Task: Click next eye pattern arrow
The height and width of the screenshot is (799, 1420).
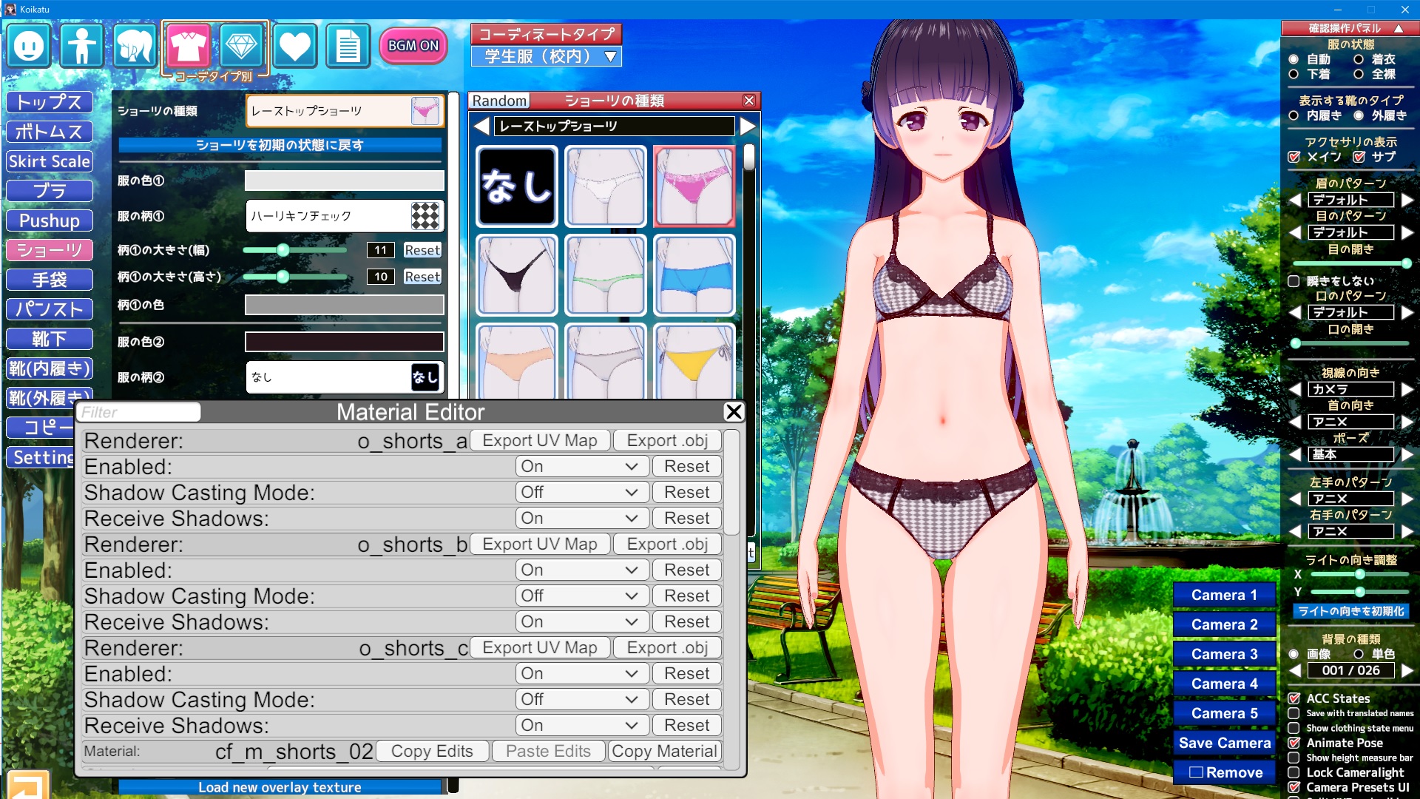Action: tap(1407, 232)
